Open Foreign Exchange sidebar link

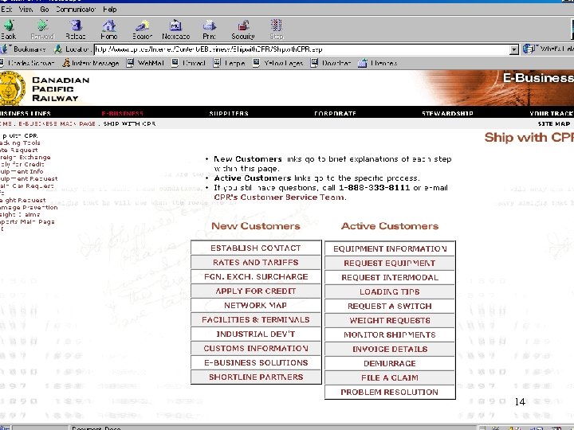(26, 157)
